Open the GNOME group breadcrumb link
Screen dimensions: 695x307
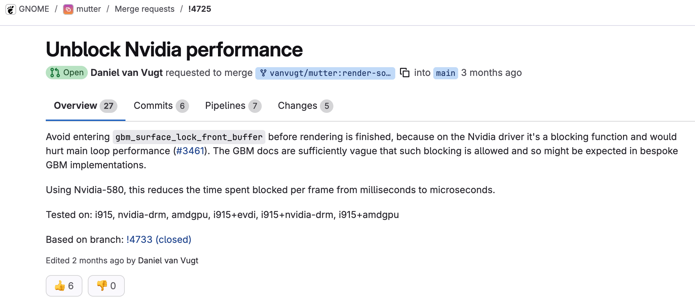point(34,9)
